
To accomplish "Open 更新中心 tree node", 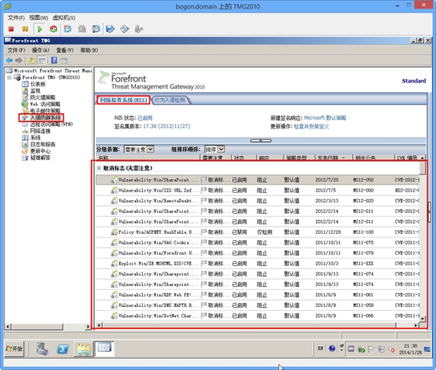I will click(x=40, y=151).
